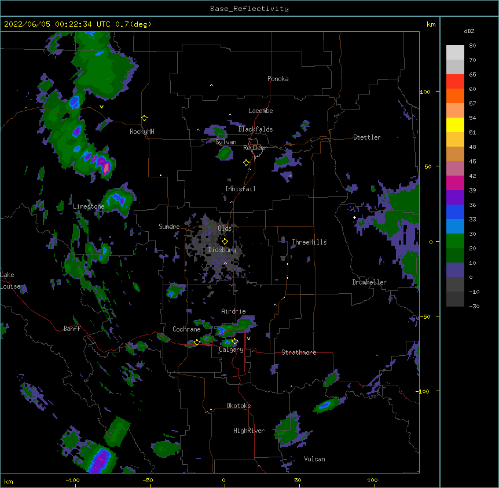The height and width of the screenshot is (488, 499).
Task: Click the yellow diamond marker above Calgary label
Action: pyautogui.click(x=234, y=341)
